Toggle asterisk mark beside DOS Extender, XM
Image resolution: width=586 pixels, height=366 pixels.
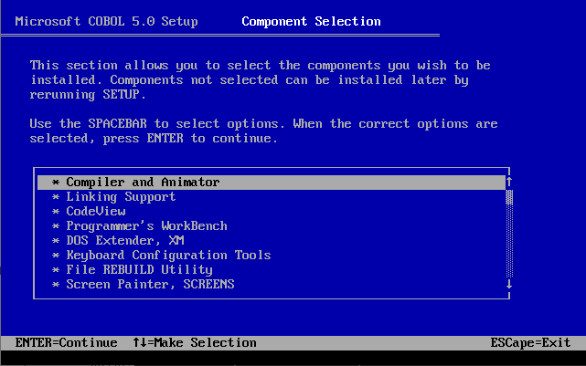coord(56,241)
